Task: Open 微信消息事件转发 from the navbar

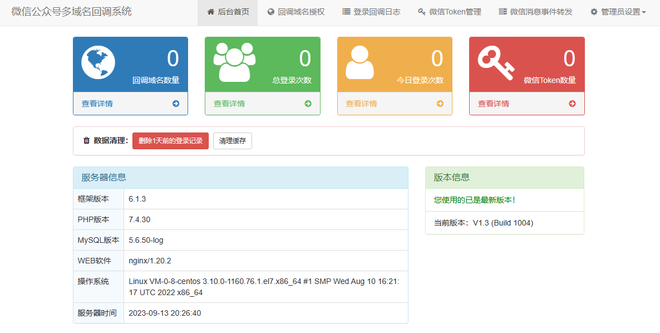Action: [x=535, y=12]
